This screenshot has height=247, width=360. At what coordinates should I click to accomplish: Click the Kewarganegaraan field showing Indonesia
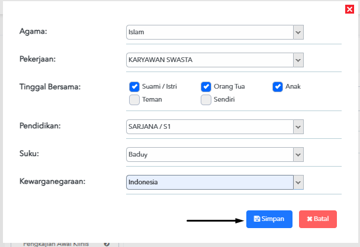click(x=210, y=183)
